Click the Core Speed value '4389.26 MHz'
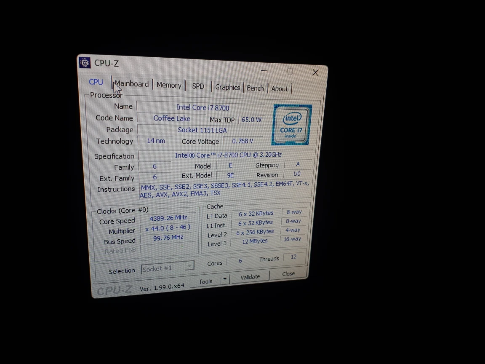The height and width of the screenshot is (364, 485). 168,218
